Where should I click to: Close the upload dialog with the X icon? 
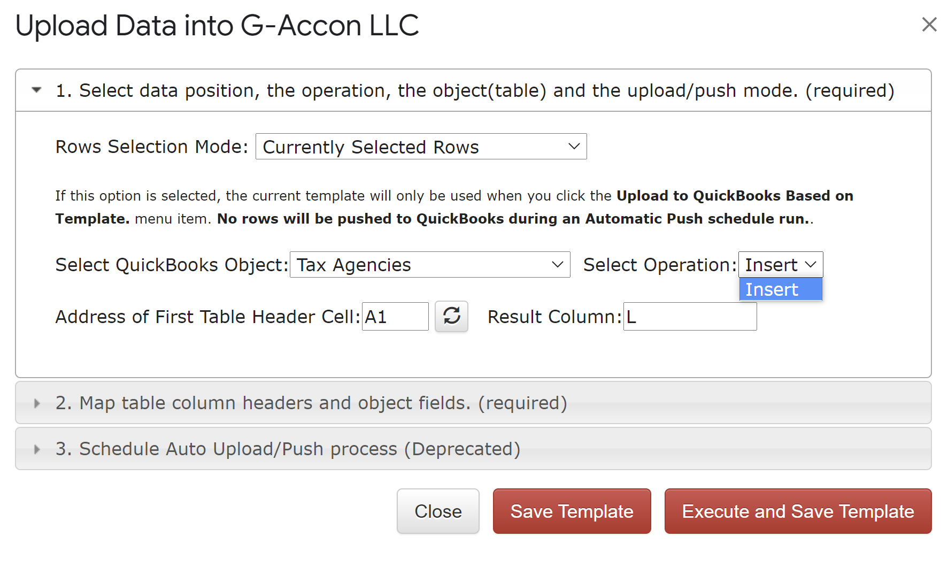coord(929,24)
